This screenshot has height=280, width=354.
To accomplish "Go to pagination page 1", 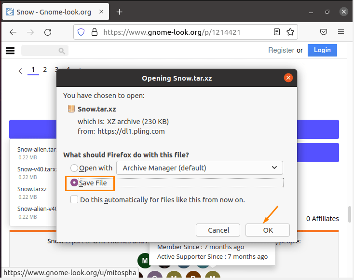I will (33, 70).
